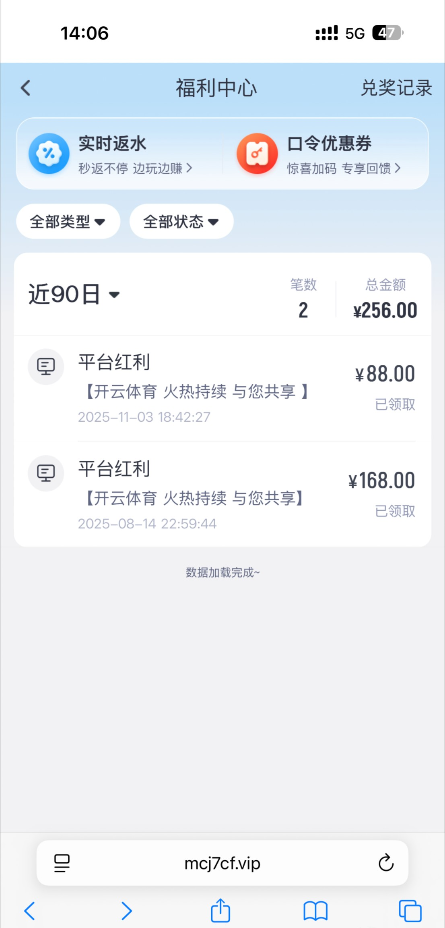Go forward with Safari's forward arrow
Screen dimensions: 445x928
point(126,911)
